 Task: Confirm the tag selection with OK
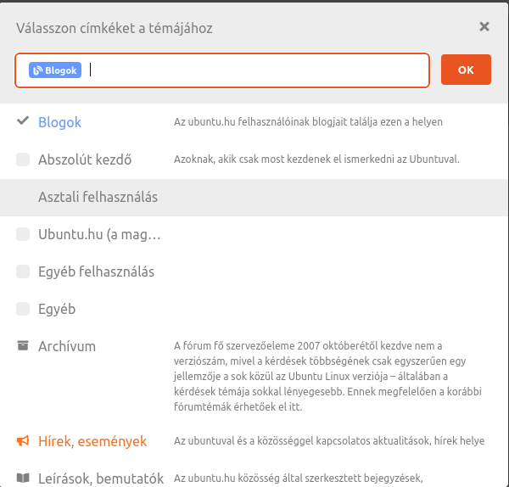pos(466,70)
